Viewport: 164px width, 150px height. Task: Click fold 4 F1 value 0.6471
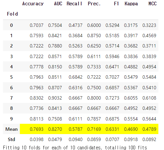tap(112, 67)
